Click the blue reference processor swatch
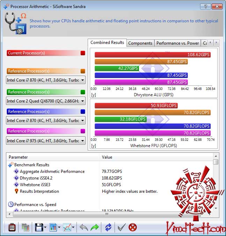Image resolution: width=226 pixels, height=236 pixels. coord(83,112)
